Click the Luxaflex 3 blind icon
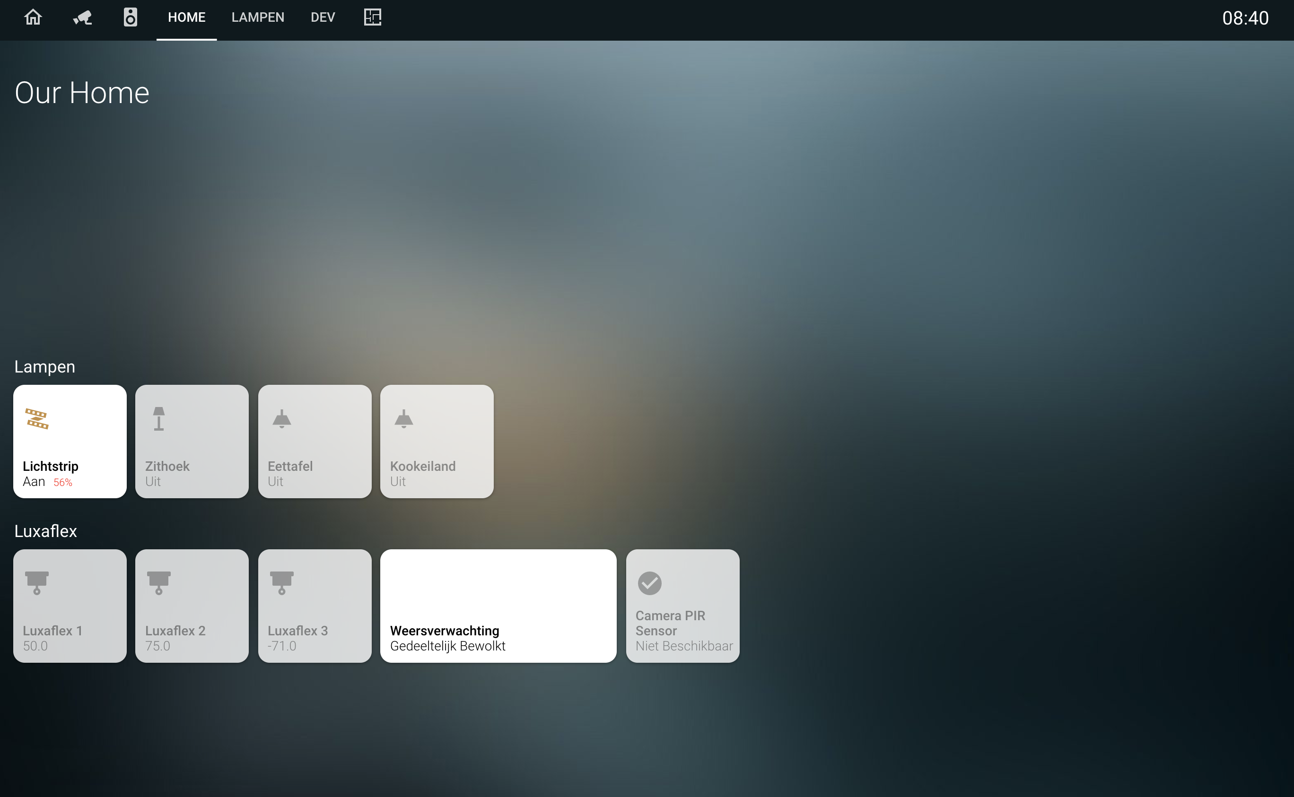The width and height of the screenshot is (1294, 797). [281, 583]
